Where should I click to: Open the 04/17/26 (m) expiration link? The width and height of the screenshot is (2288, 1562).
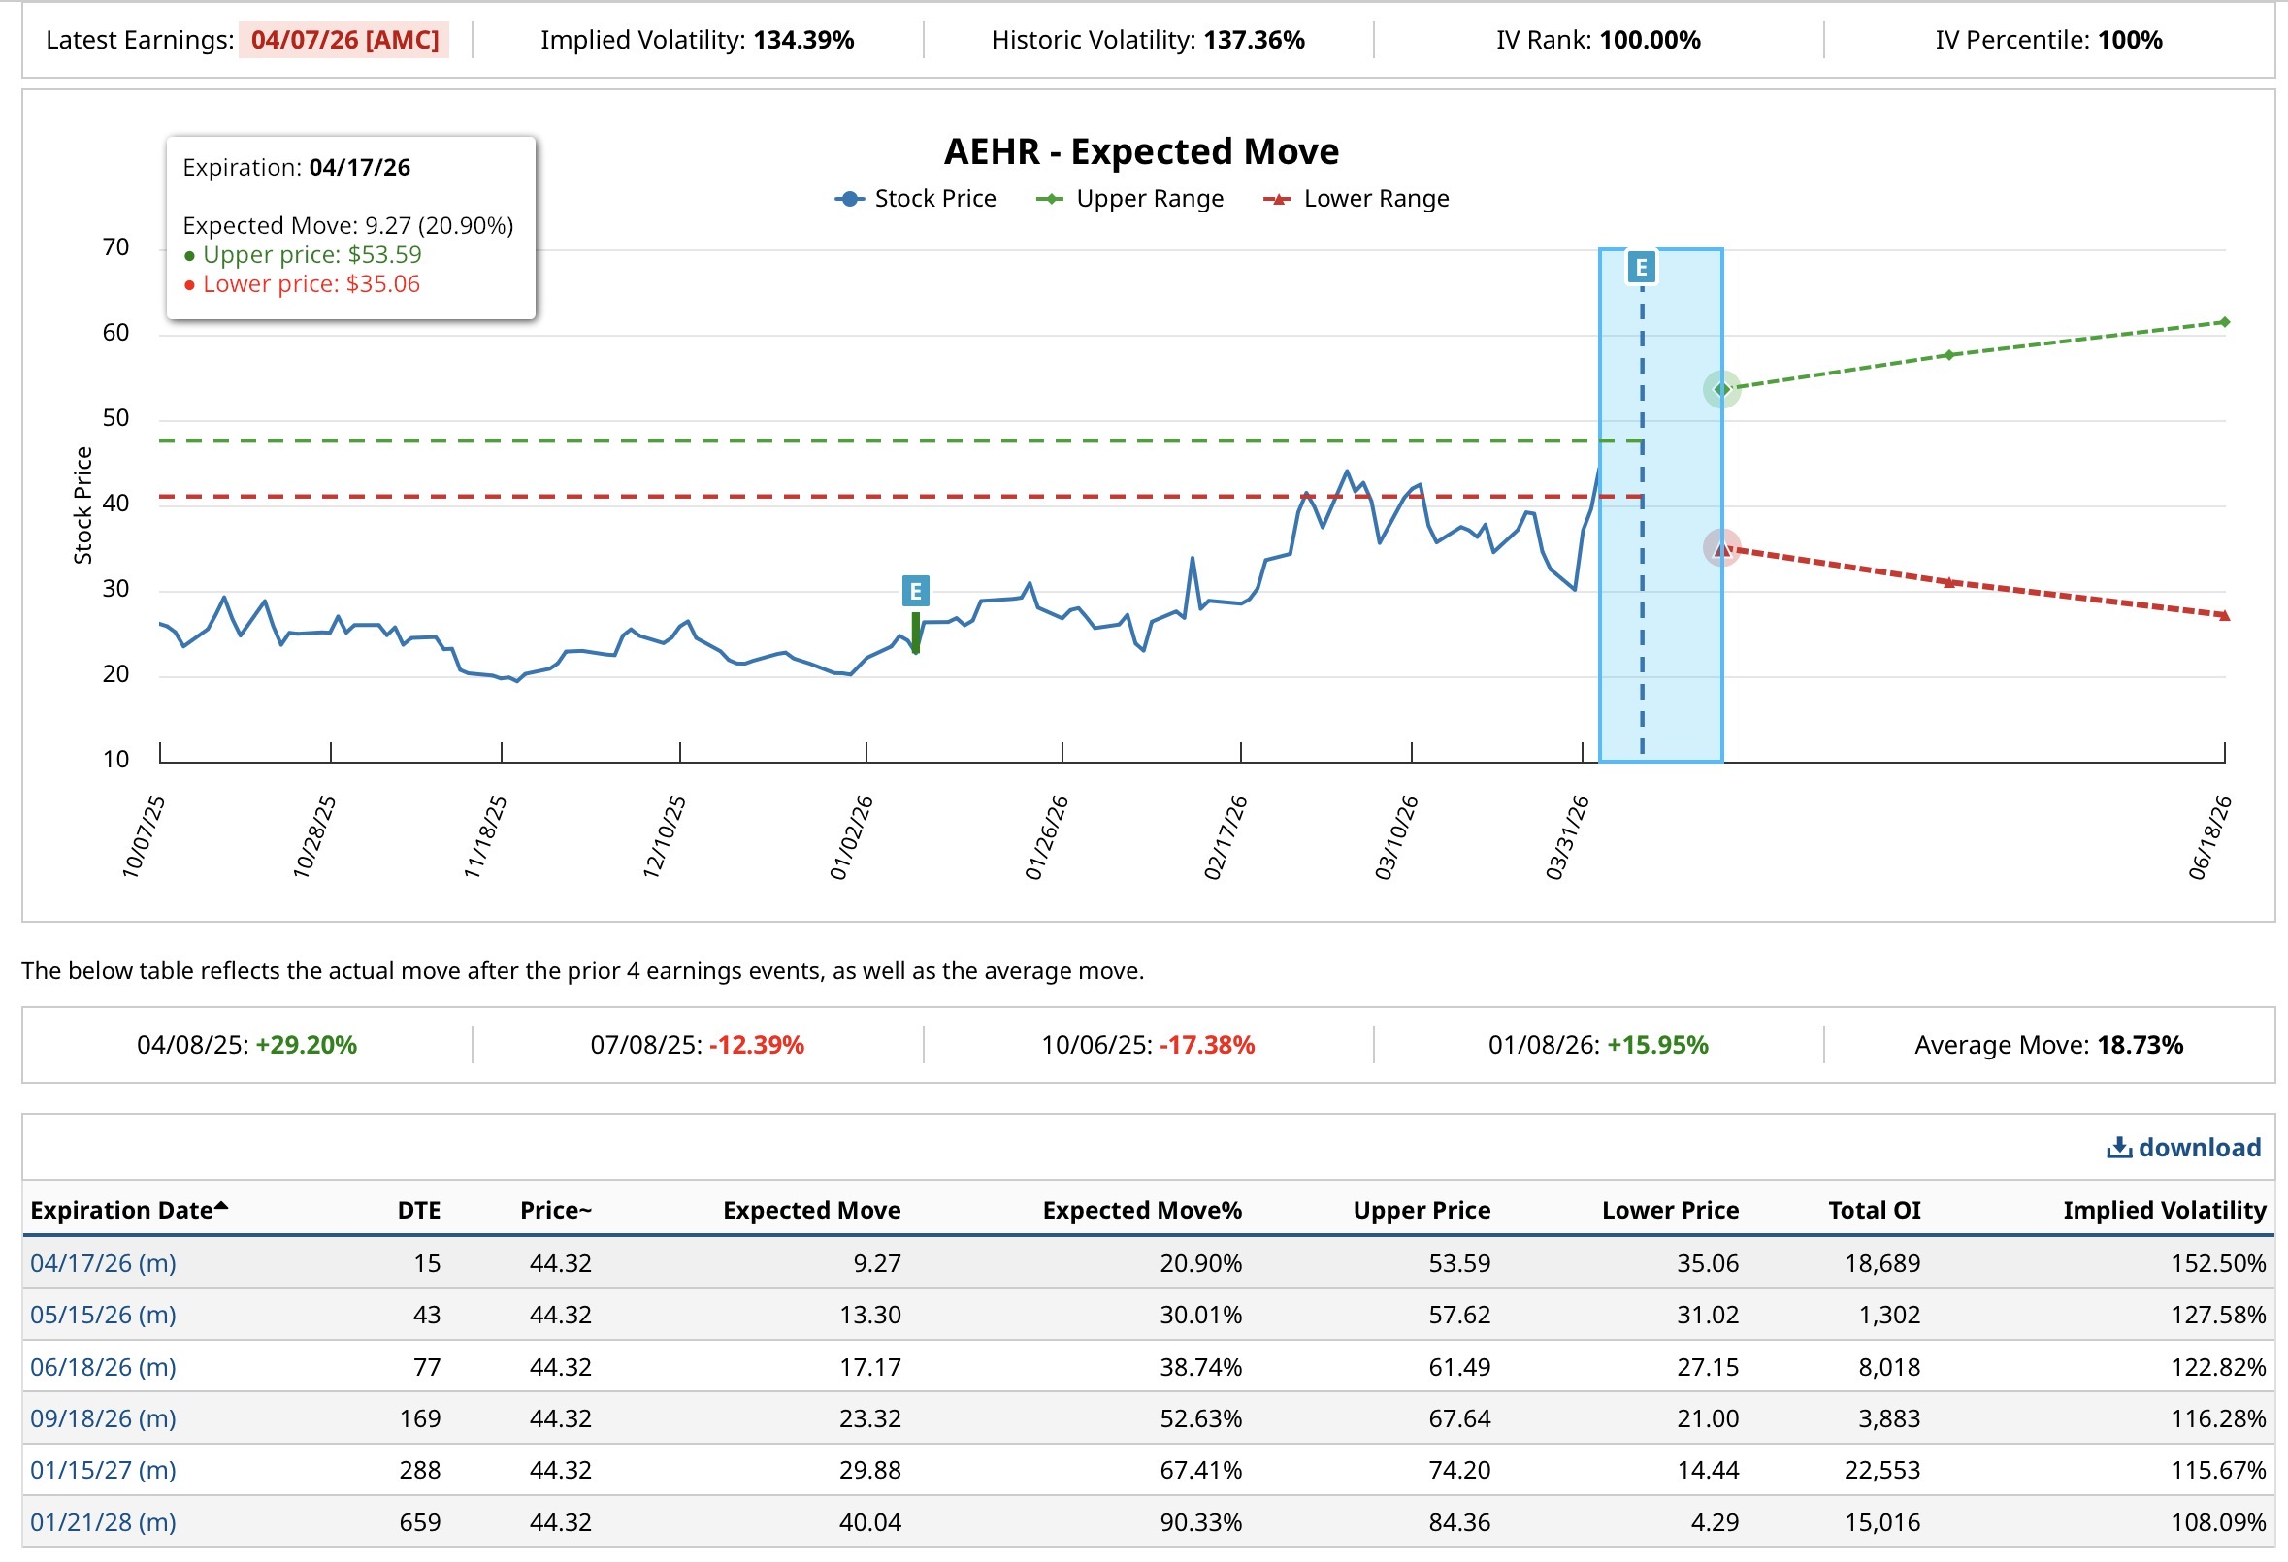(103, 1263)
